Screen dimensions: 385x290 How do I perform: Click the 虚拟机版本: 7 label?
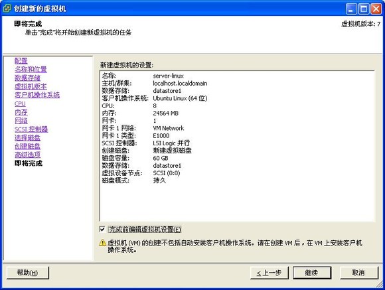[360, 24]
